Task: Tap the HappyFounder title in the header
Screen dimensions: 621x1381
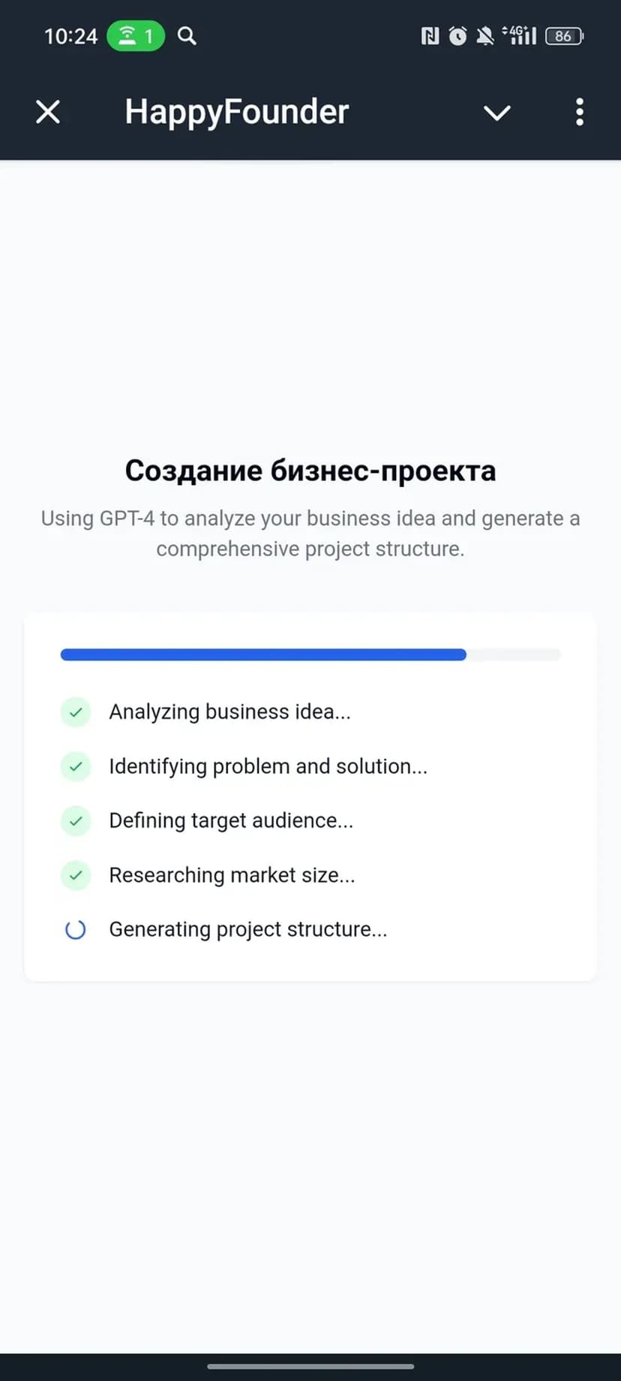Action: coord(236,112)
